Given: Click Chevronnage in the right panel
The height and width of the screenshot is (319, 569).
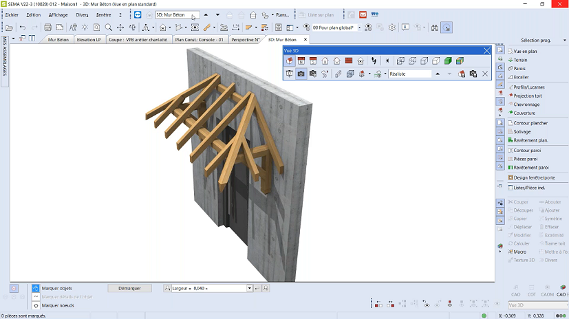Looking at the screenshot, I should pos(526,104).
